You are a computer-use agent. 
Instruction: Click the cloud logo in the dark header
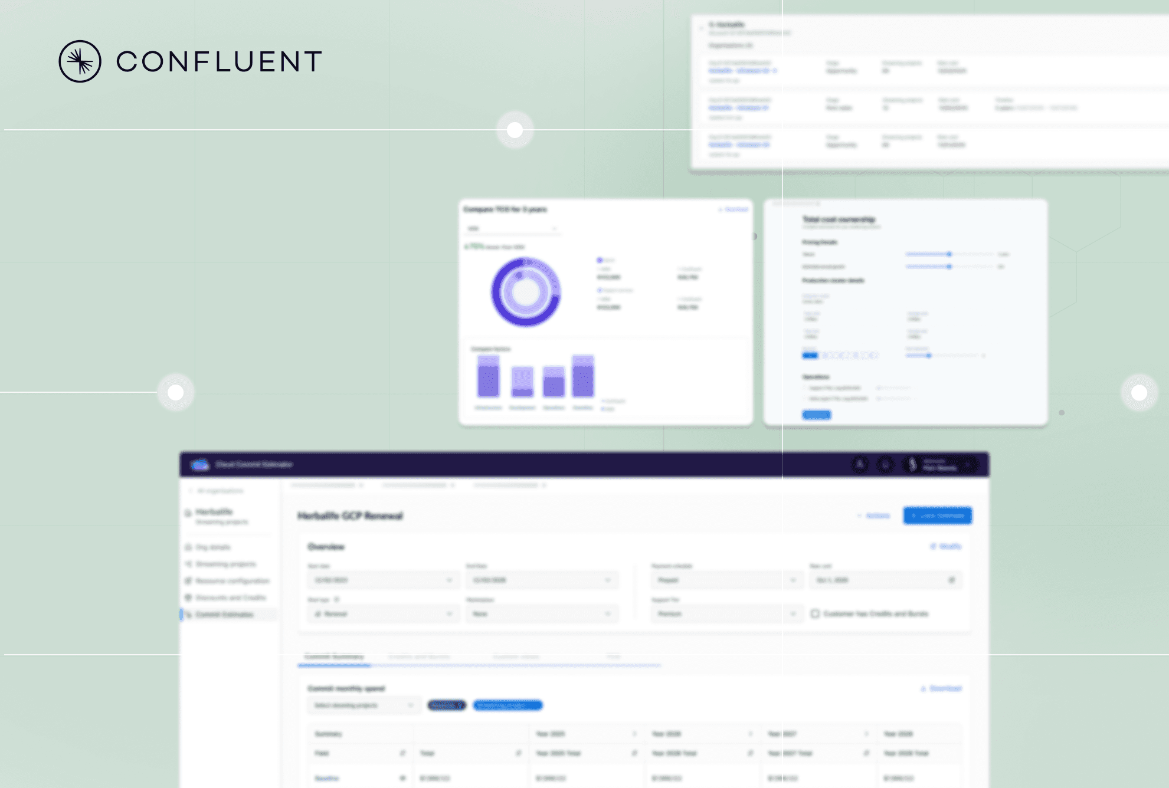coord(200,465)
